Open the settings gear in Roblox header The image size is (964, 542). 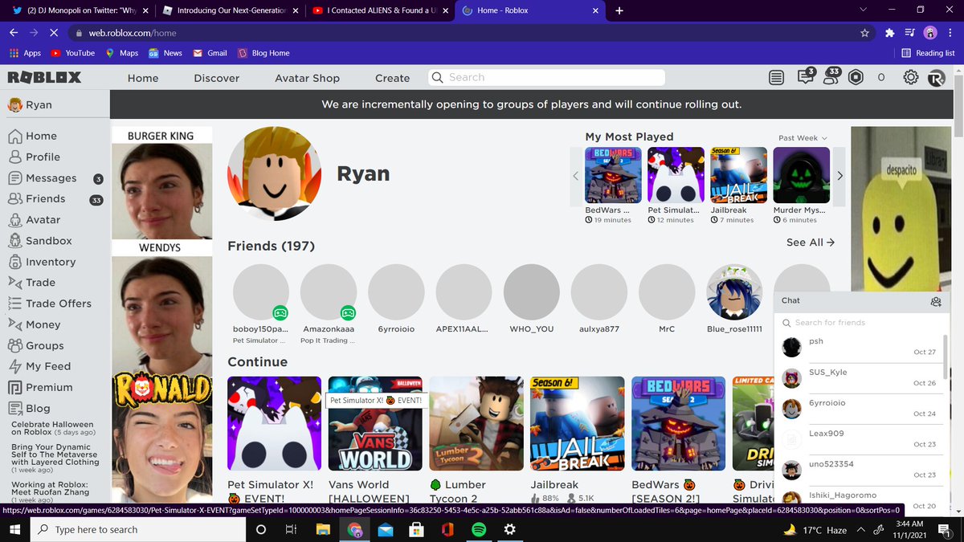(911, 78)
